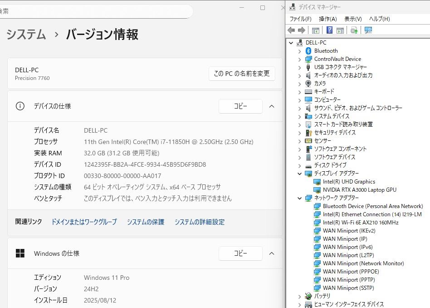
Task: Click the DELL-PC root node icon
Action: pyautogui.click(x=300, y=43)
